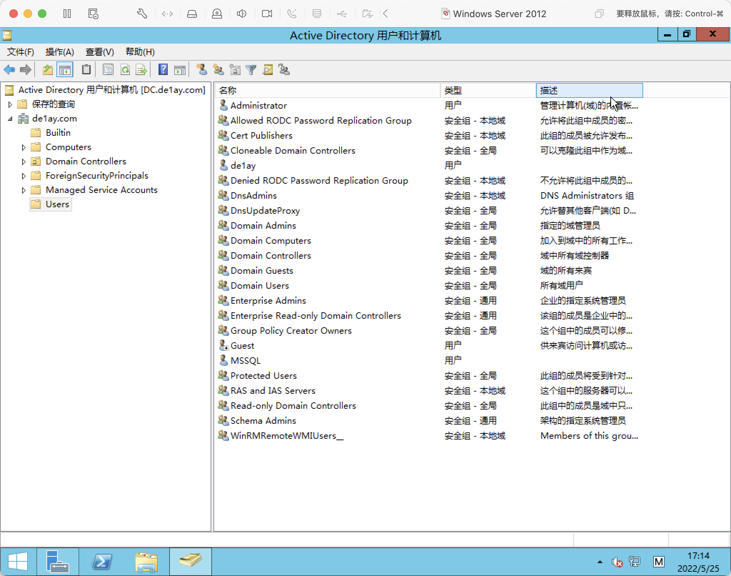The height and width of the screenshot is (576, 731).
Task: Click the Export list toolbar icon
Action: tap(141, 70)
